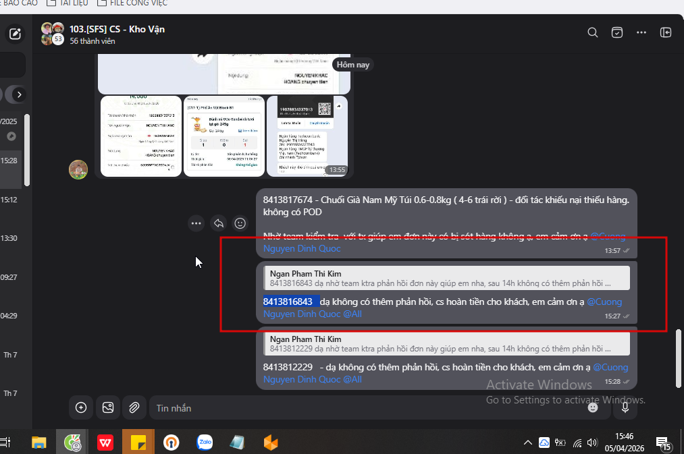Viewport: 684px width, 454px height.
Task: Click the @Cuong mention in the 8413817674 message
Action: [x=608, y=237]
